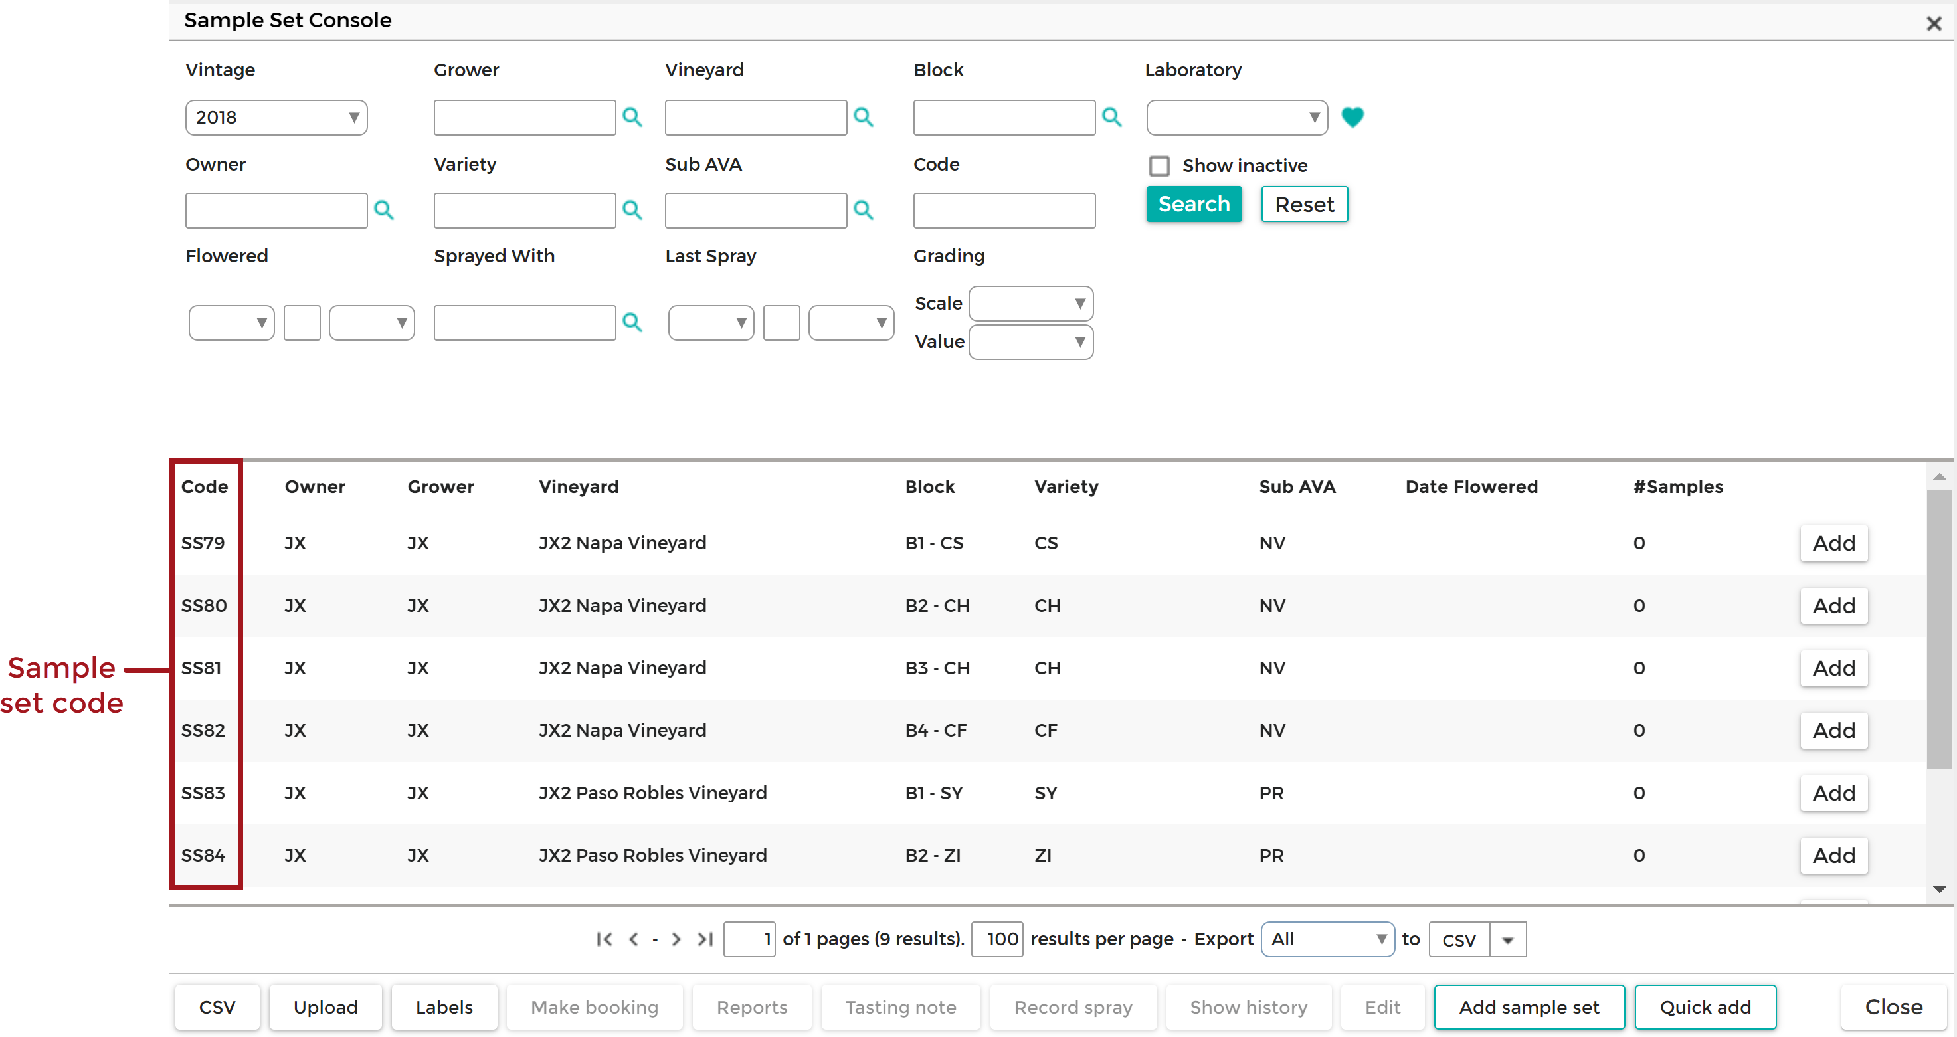Click into the Block input field
Screen dimensions: 1957x1037
pyautogui.click(x=1004, y=117)
